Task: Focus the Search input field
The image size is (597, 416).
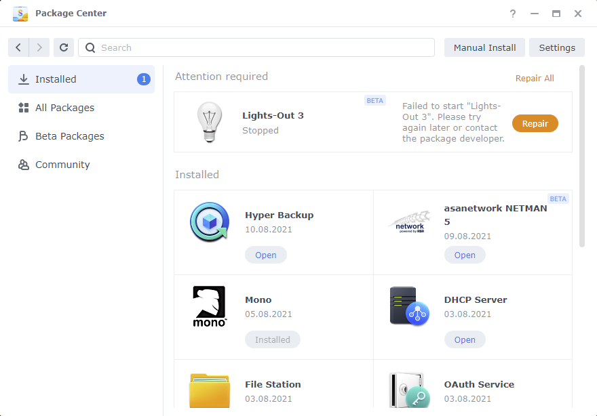Action: click(256, 47)
